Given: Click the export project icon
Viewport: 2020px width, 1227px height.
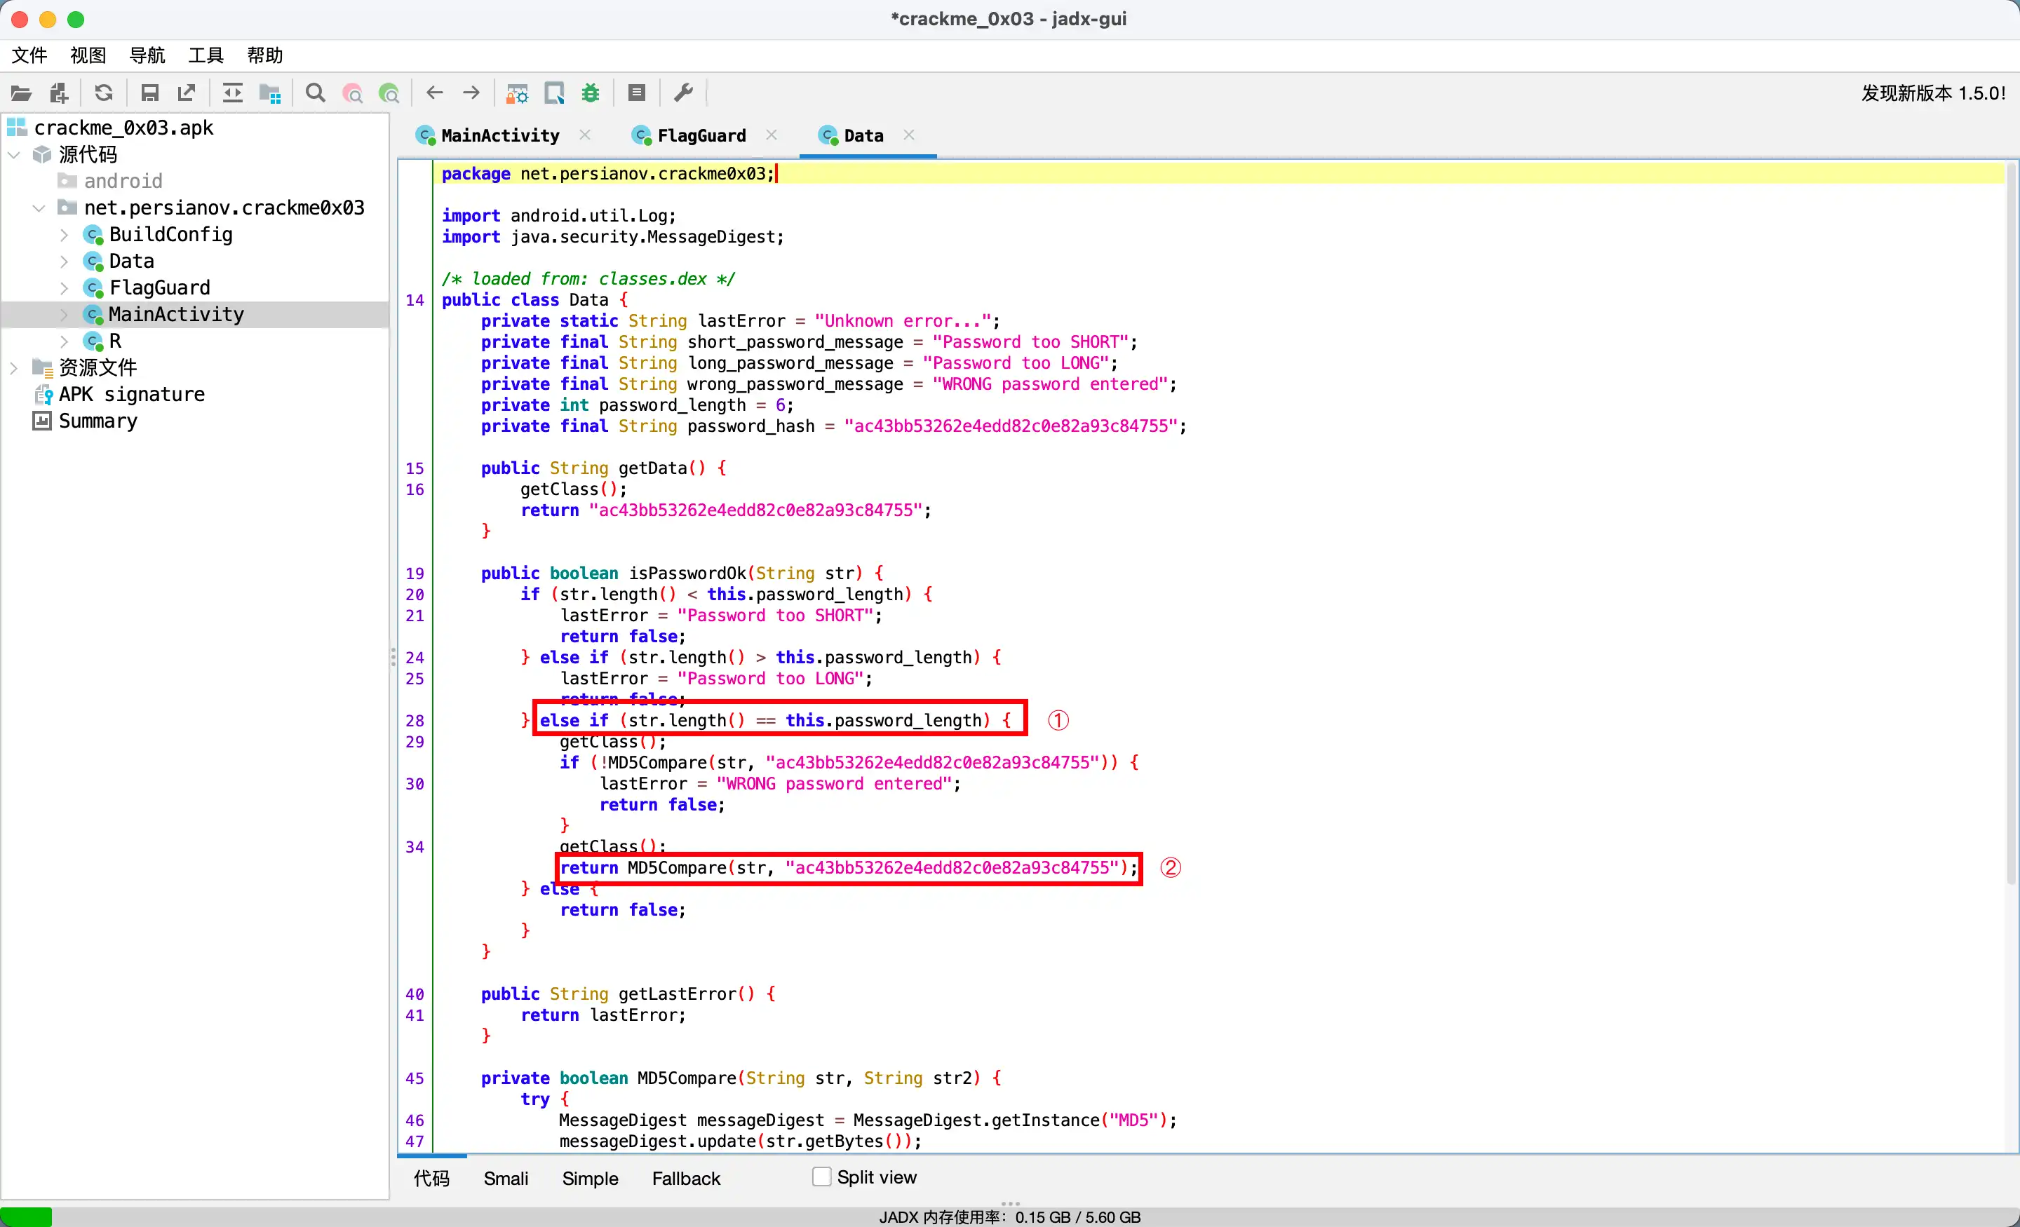Looking at the screenshot, I should point(187,93).
